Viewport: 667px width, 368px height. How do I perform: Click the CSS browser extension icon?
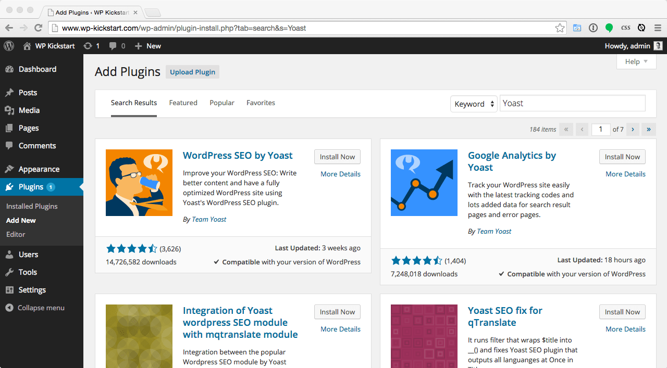pyautogui.click(x=626, y=28)
